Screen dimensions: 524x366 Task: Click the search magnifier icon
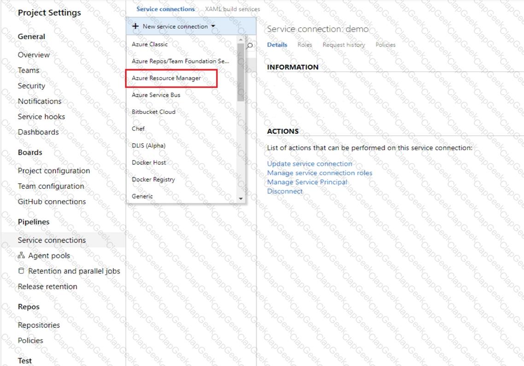click(250, 46)
